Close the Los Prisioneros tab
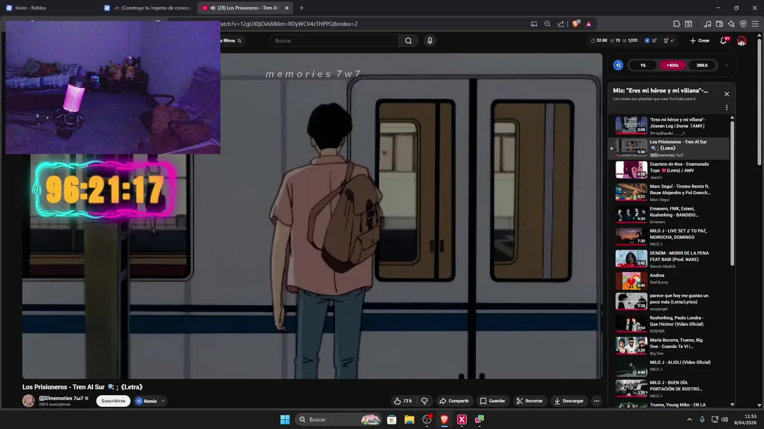The height and width of the screenshot is (429, 764). click(x=287, y=8)
